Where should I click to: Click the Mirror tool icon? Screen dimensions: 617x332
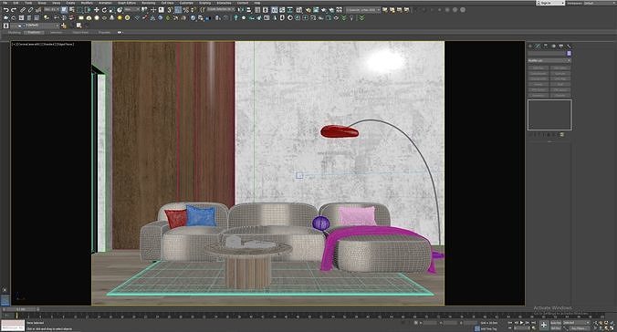241,10
